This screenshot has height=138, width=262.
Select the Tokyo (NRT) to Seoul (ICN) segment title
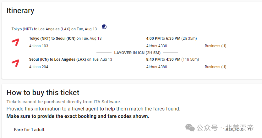(x=52, y=38)
